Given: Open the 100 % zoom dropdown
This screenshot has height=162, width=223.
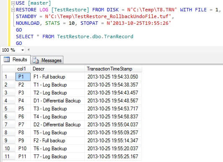Looking at the screenshot, I should [x=23, y=50].
